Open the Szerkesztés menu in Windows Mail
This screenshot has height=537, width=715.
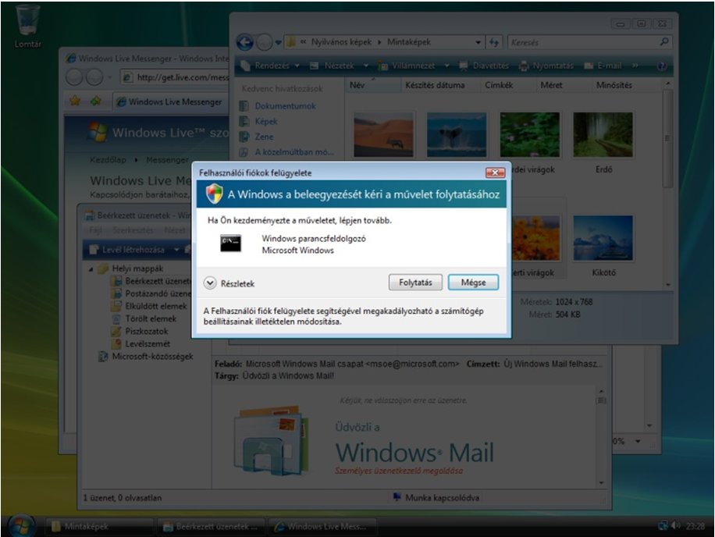(x=133, y=230)
